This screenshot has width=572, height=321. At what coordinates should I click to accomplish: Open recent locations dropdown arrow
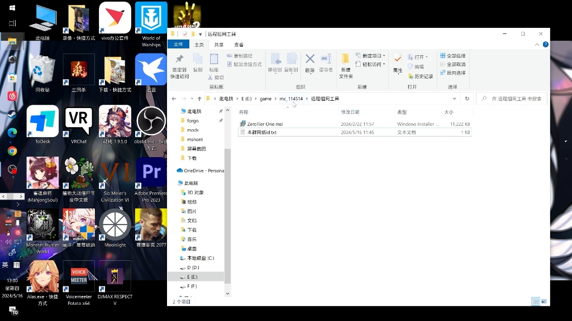[x=192, y=99]
